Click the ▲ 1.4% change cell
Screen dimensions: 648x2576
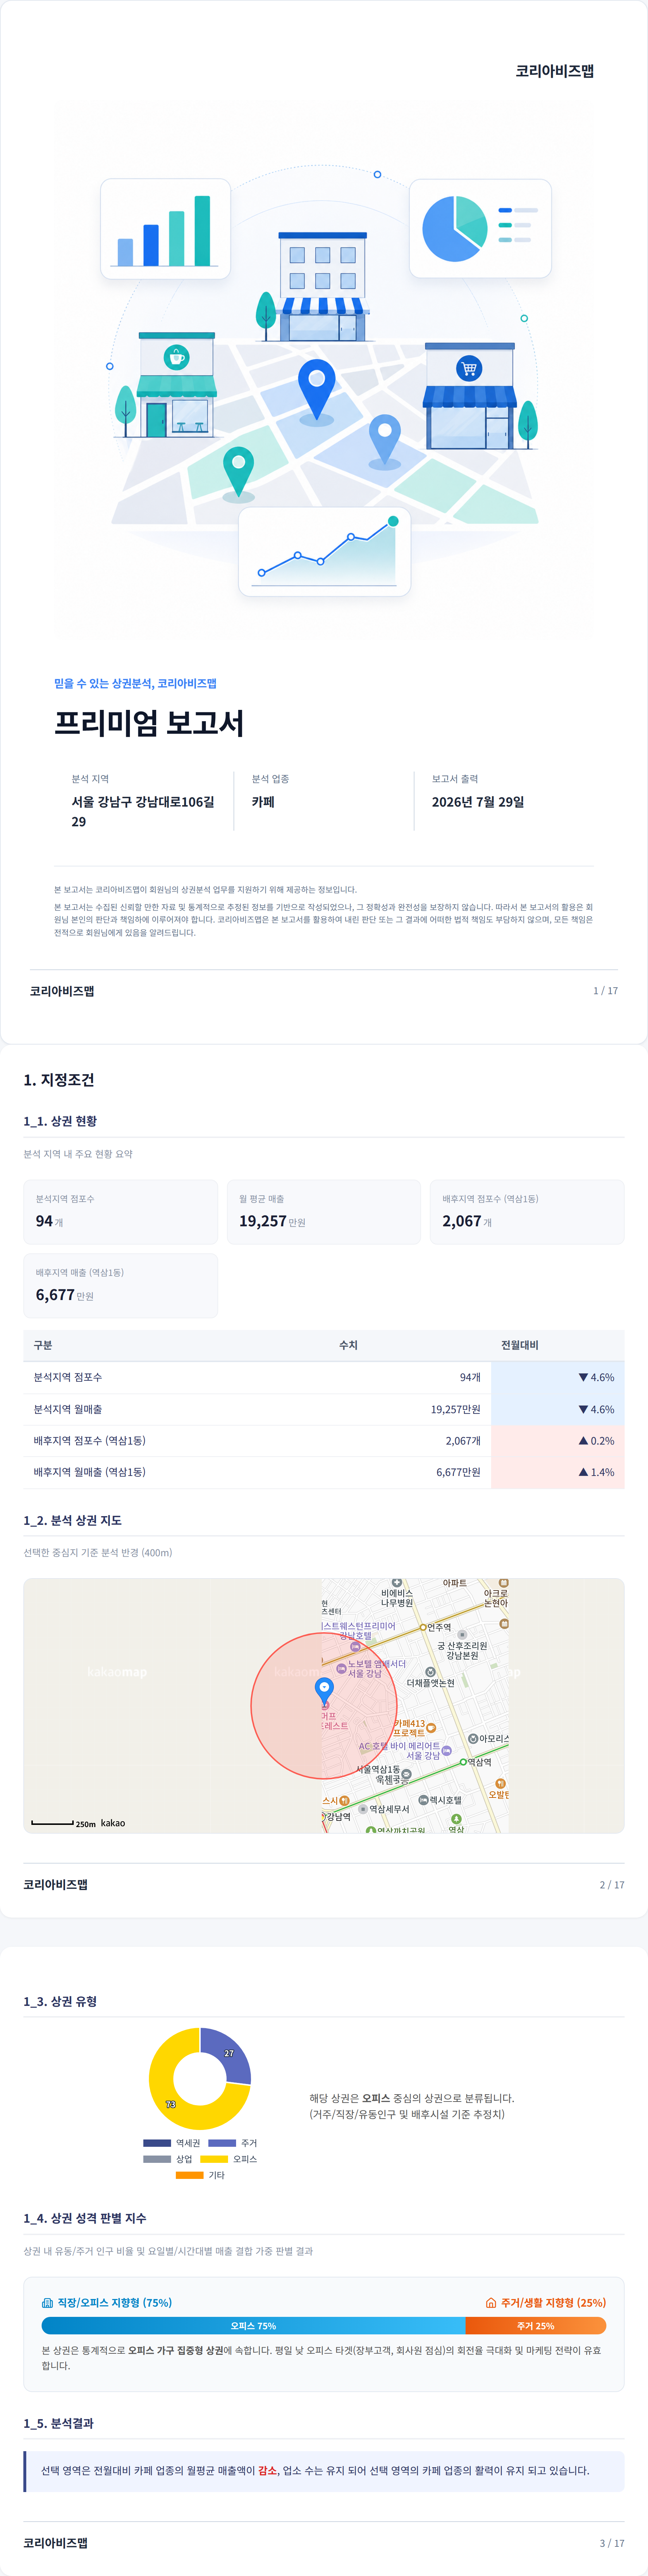pyautogui.click(x=557, y=1472)
